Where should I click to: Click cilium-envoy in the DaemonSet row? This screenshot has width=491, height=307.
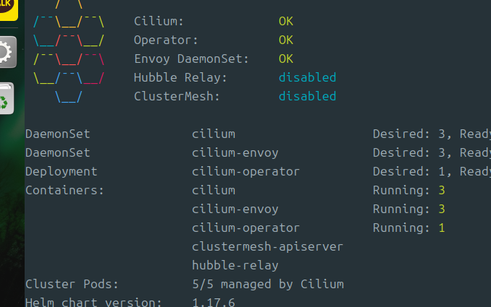[x=235, y=152]
